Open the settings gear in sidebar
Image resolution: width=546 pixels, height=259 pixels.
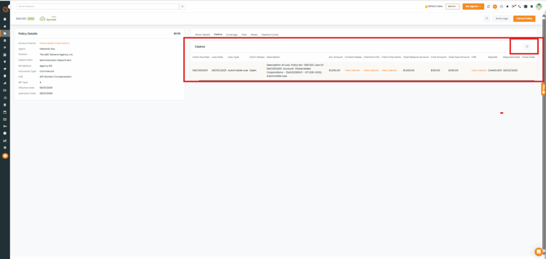pos(5,147)
